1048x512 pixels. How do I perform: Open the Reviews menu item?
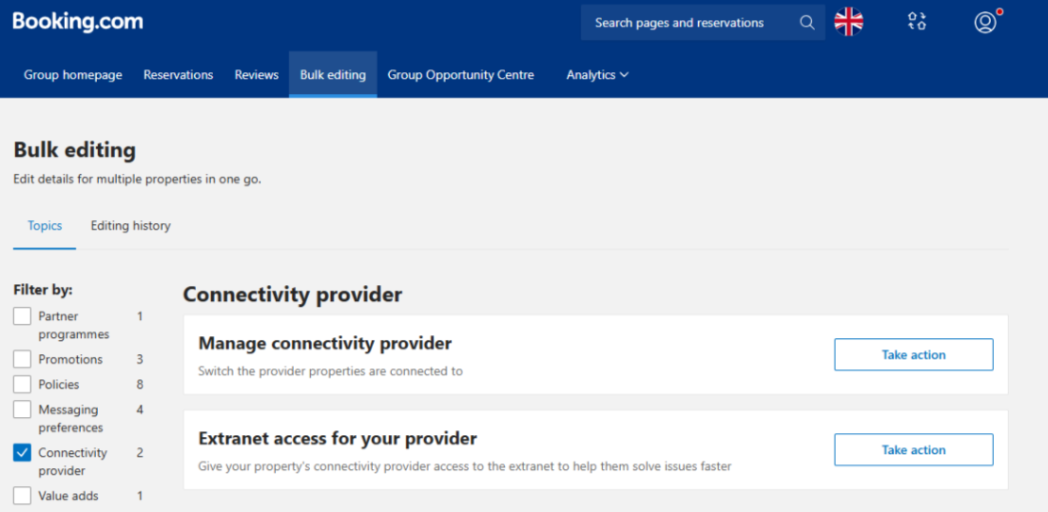(x=257, y=75)
